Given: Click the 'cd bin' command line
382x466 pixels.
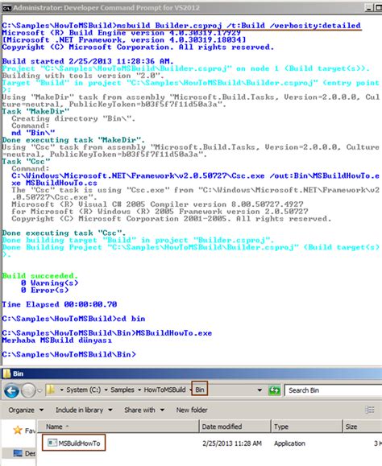Looking at the screenshot, I should pyautogui.click(x=73, y=319).
